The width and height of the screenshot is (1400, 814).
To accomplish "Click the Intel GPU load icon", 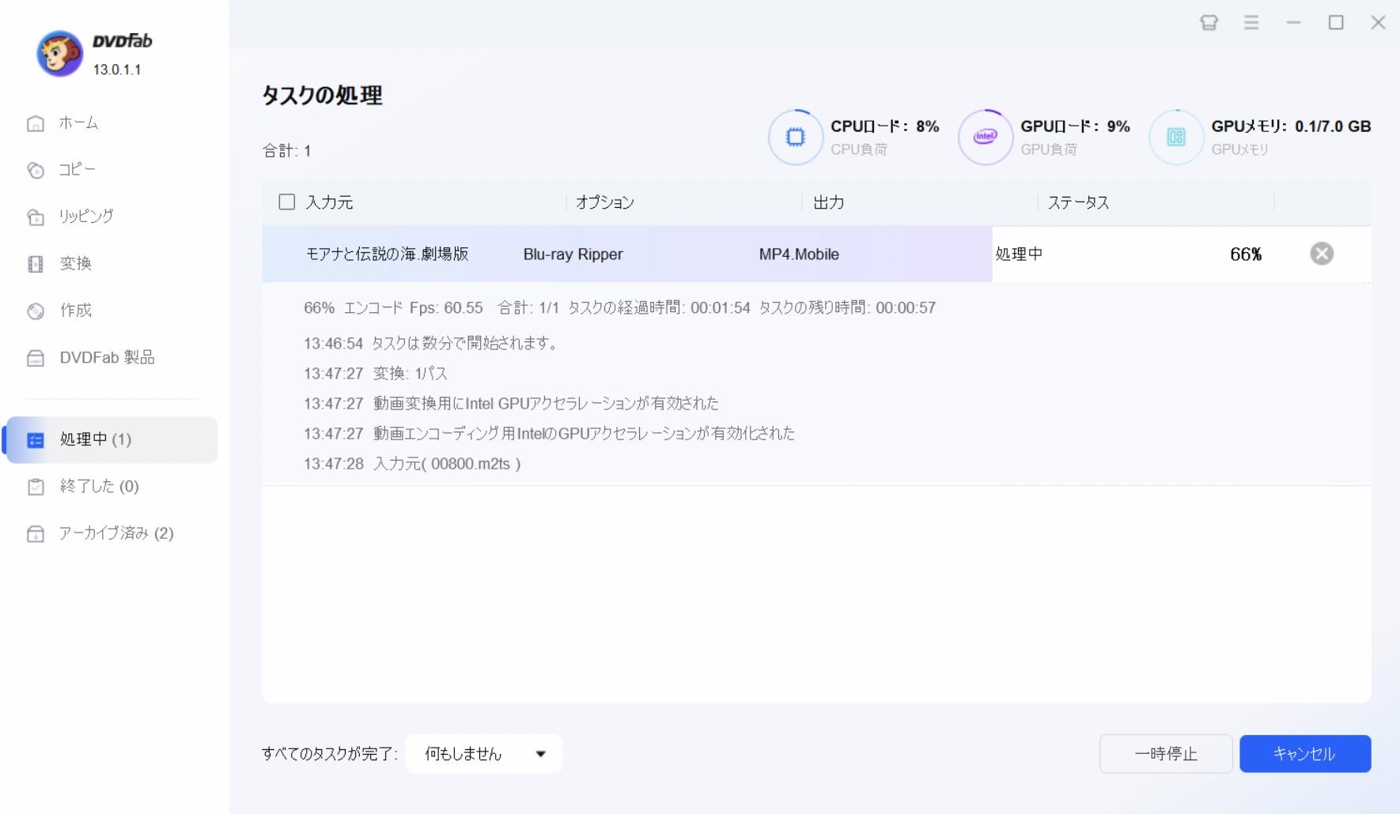I will (x=985, y=137).
